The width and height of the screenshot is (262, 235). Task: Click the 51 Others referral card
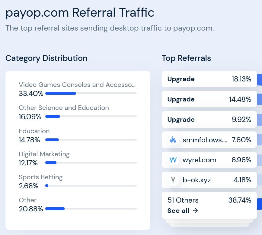click(209, 205)
